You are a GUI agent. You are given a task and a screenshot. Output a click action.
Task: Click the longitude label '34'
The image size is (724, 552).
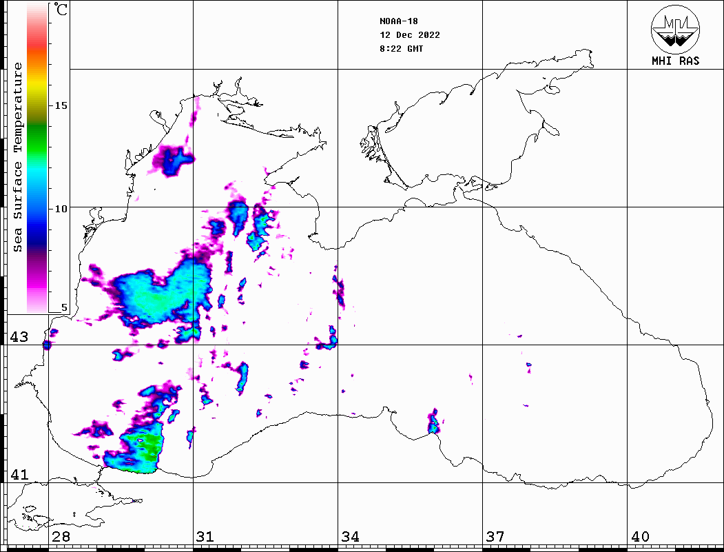(x=350, y=537)
